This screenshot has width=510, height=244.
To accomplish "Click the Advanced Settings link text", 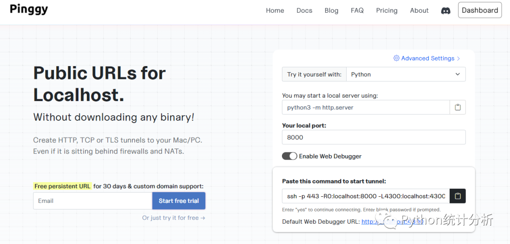I will click(428, 58).
